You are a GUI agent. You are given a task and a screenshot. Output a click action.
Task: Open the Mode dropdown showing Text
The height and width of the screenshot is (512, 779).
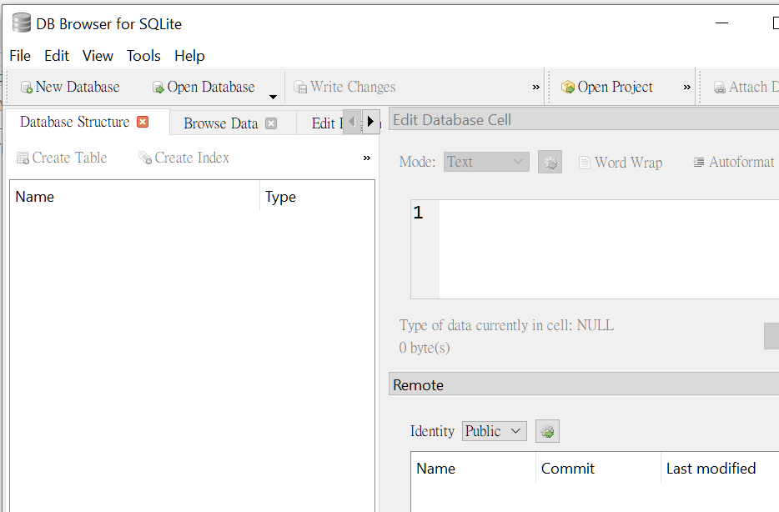(486, 162)
